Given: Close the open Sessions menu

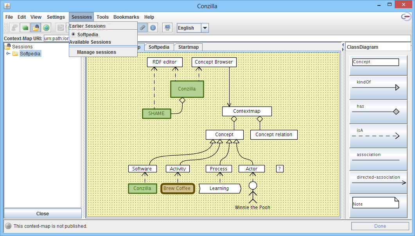Looking at the screenshot, I should pyautogui.click(x=81, y=17).
